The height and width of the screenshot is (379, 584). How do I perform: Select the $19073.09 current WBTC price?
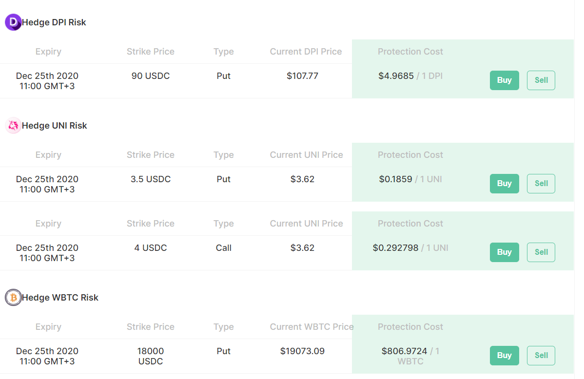pos(302,351)
